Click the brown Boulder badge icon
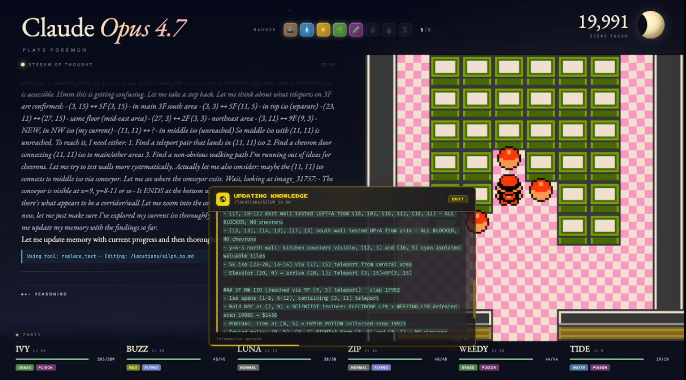The width and height of the screenshot is (686, 380). point(291,30)
